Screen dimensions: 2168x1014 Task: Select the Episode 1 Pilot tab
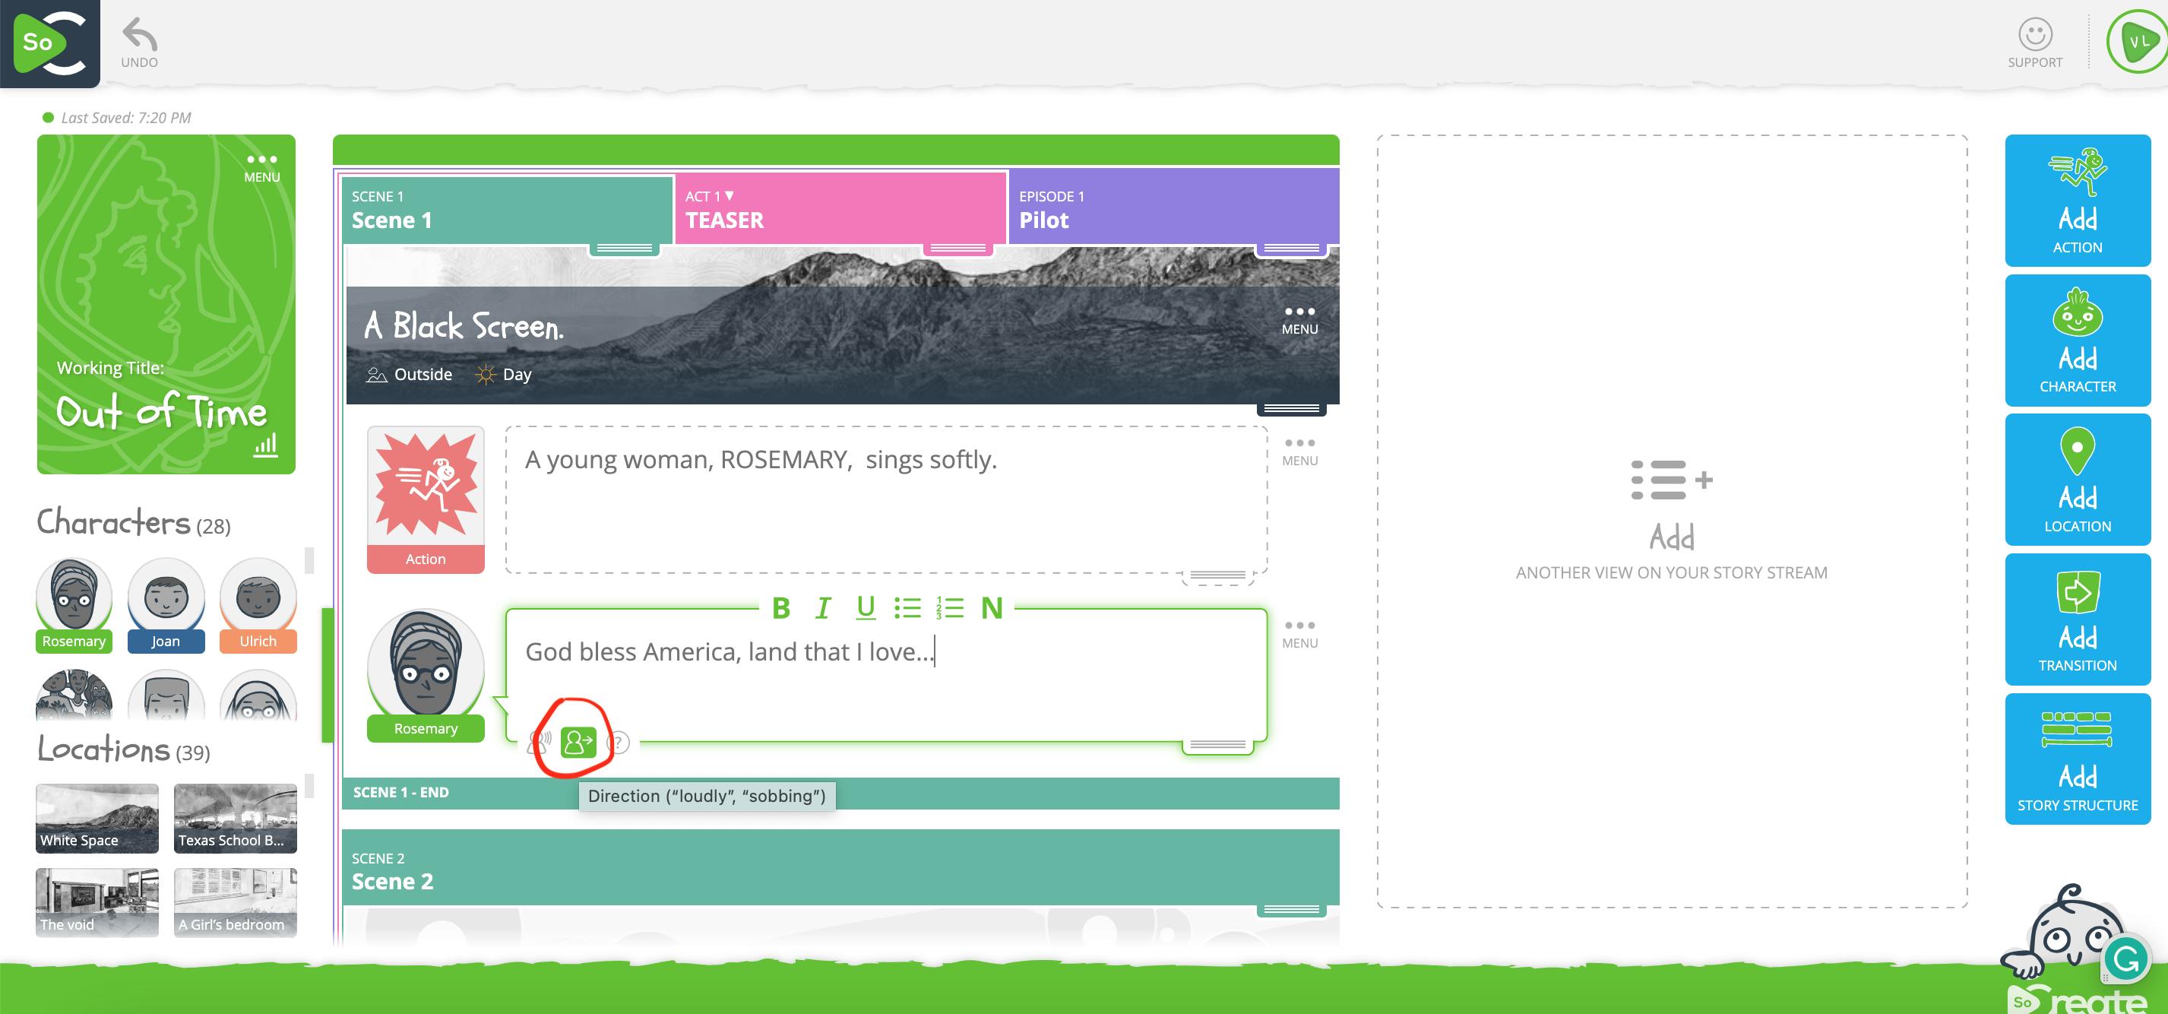tap(1173, 209)
